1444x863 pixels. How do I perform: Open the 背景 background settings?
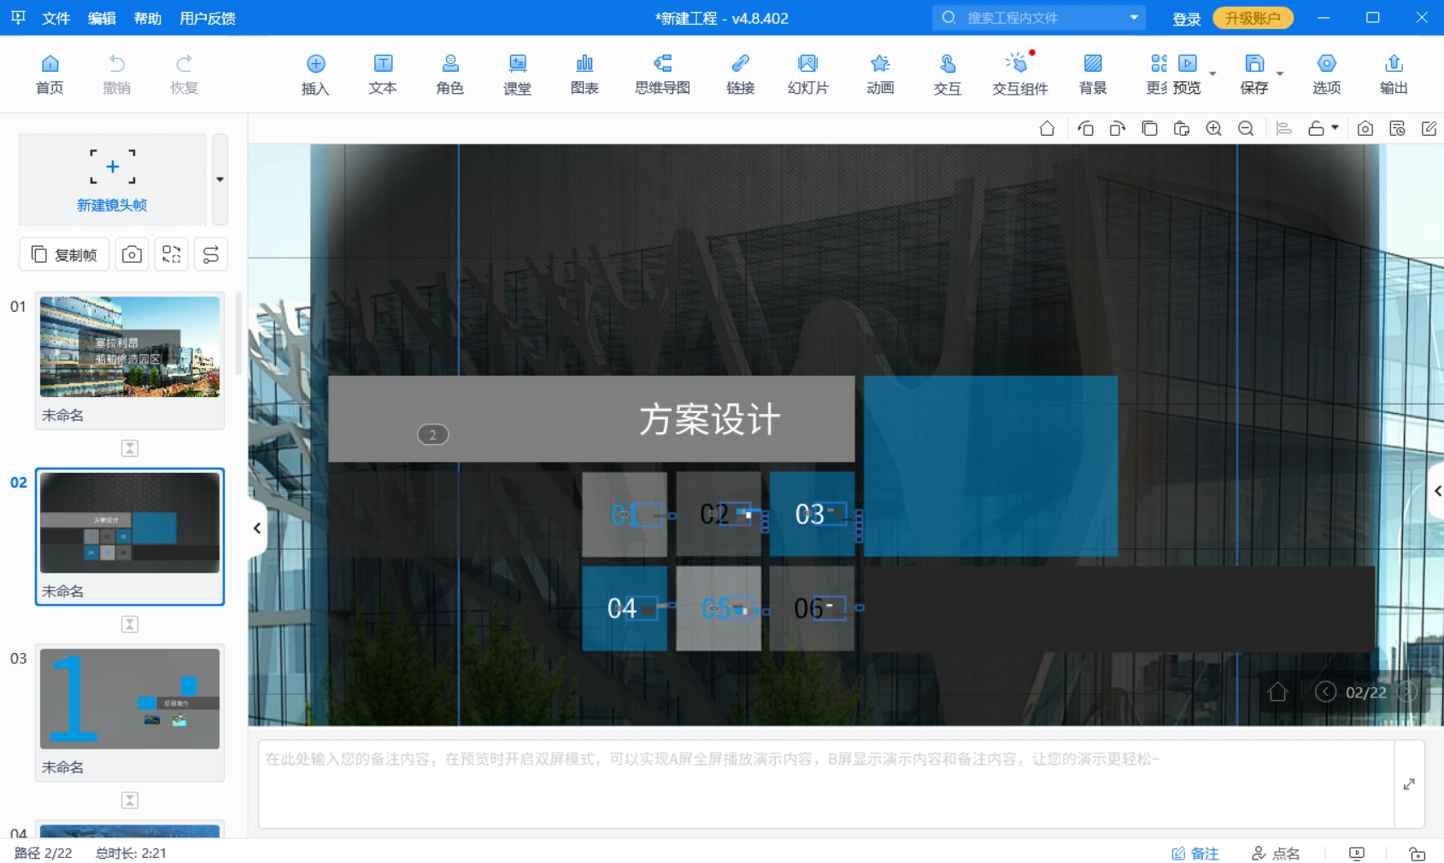[1092, 74]
